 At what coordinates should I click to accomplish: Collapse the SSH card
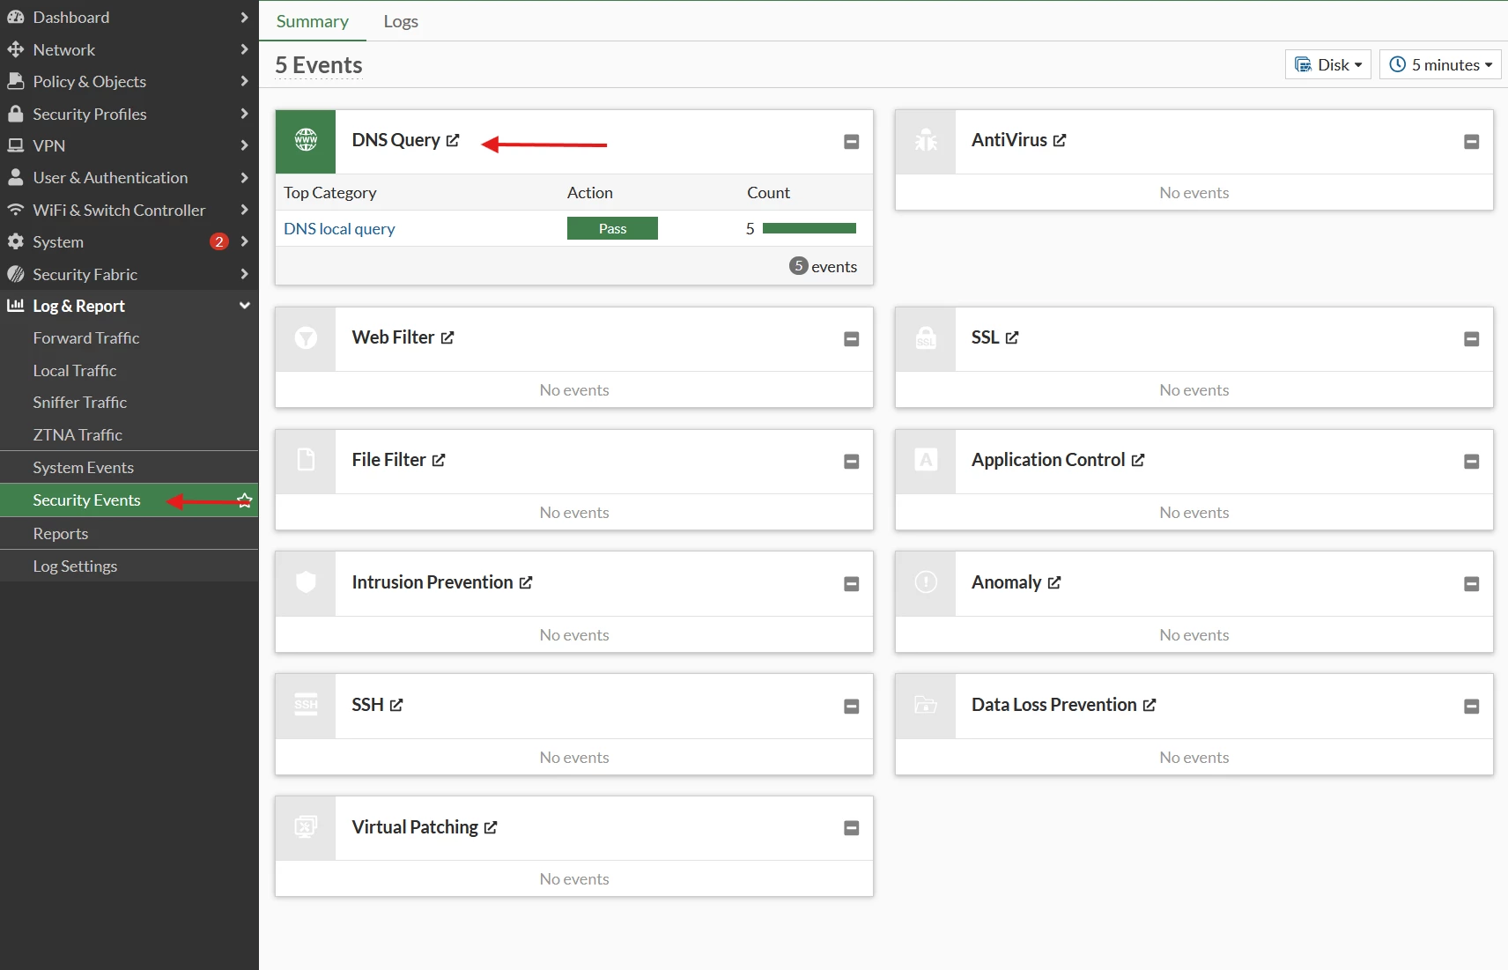pos(852,707)
